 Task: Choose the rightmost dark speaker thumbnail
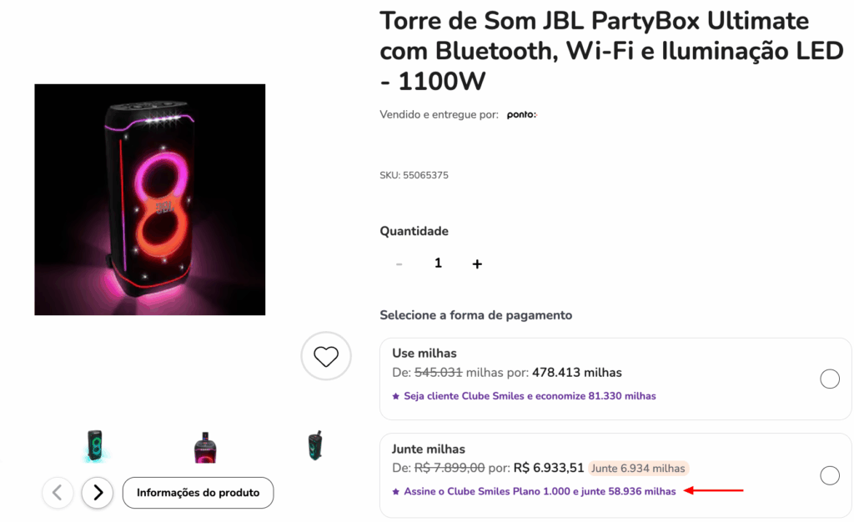click(314, 444)
